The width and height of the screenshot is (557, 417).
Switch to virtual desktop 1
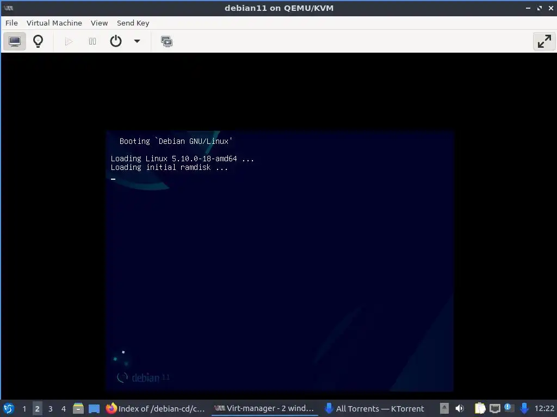24,409
